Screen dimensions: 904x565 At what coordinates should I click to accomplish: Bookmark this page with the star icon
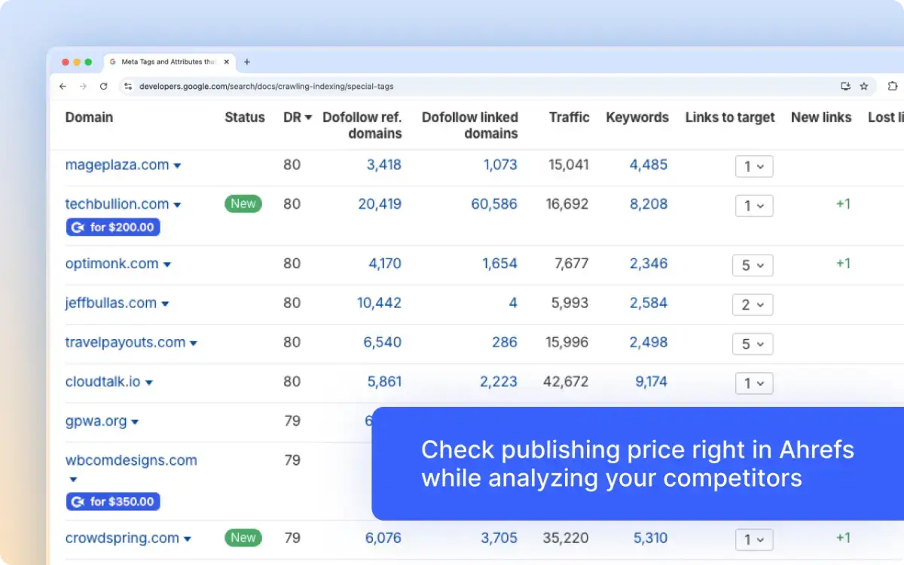click(864, 87)
